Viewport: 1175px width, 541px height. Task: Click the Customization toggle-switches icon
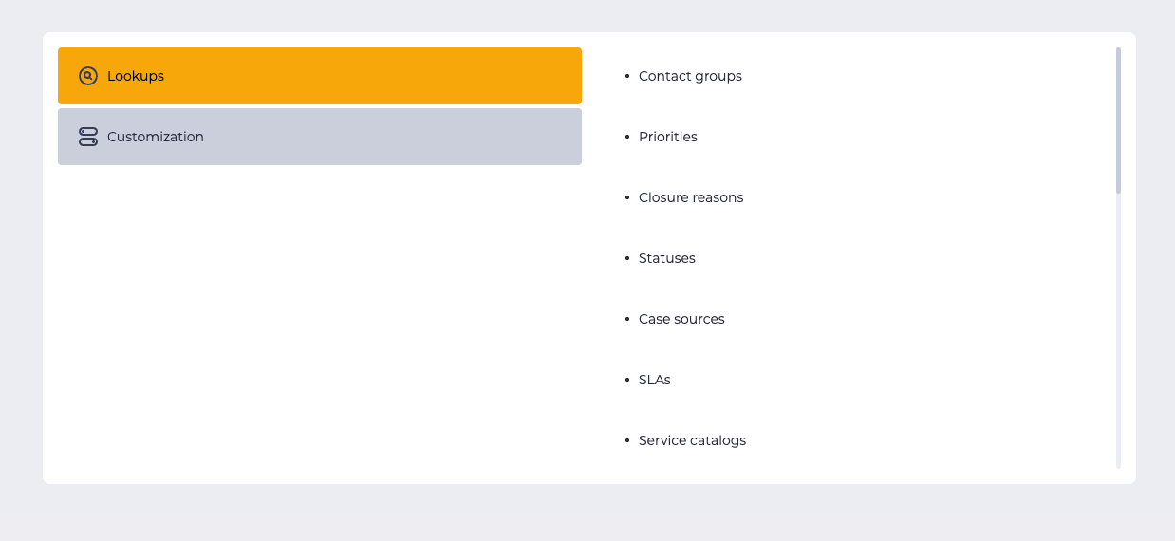click(88, 137)
